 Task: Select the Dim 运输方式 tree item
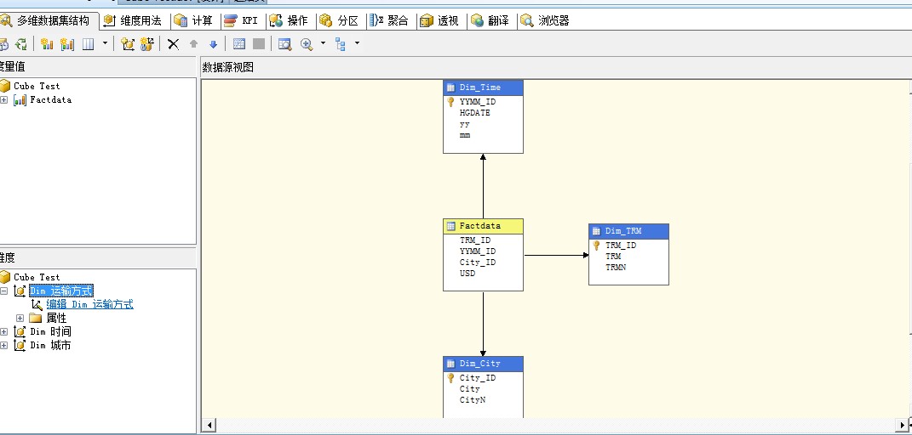[x=61, y=291]
